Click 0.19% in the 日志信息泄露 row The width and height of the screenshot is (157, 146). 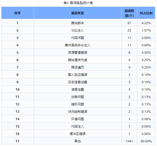(x=146, y=82)
